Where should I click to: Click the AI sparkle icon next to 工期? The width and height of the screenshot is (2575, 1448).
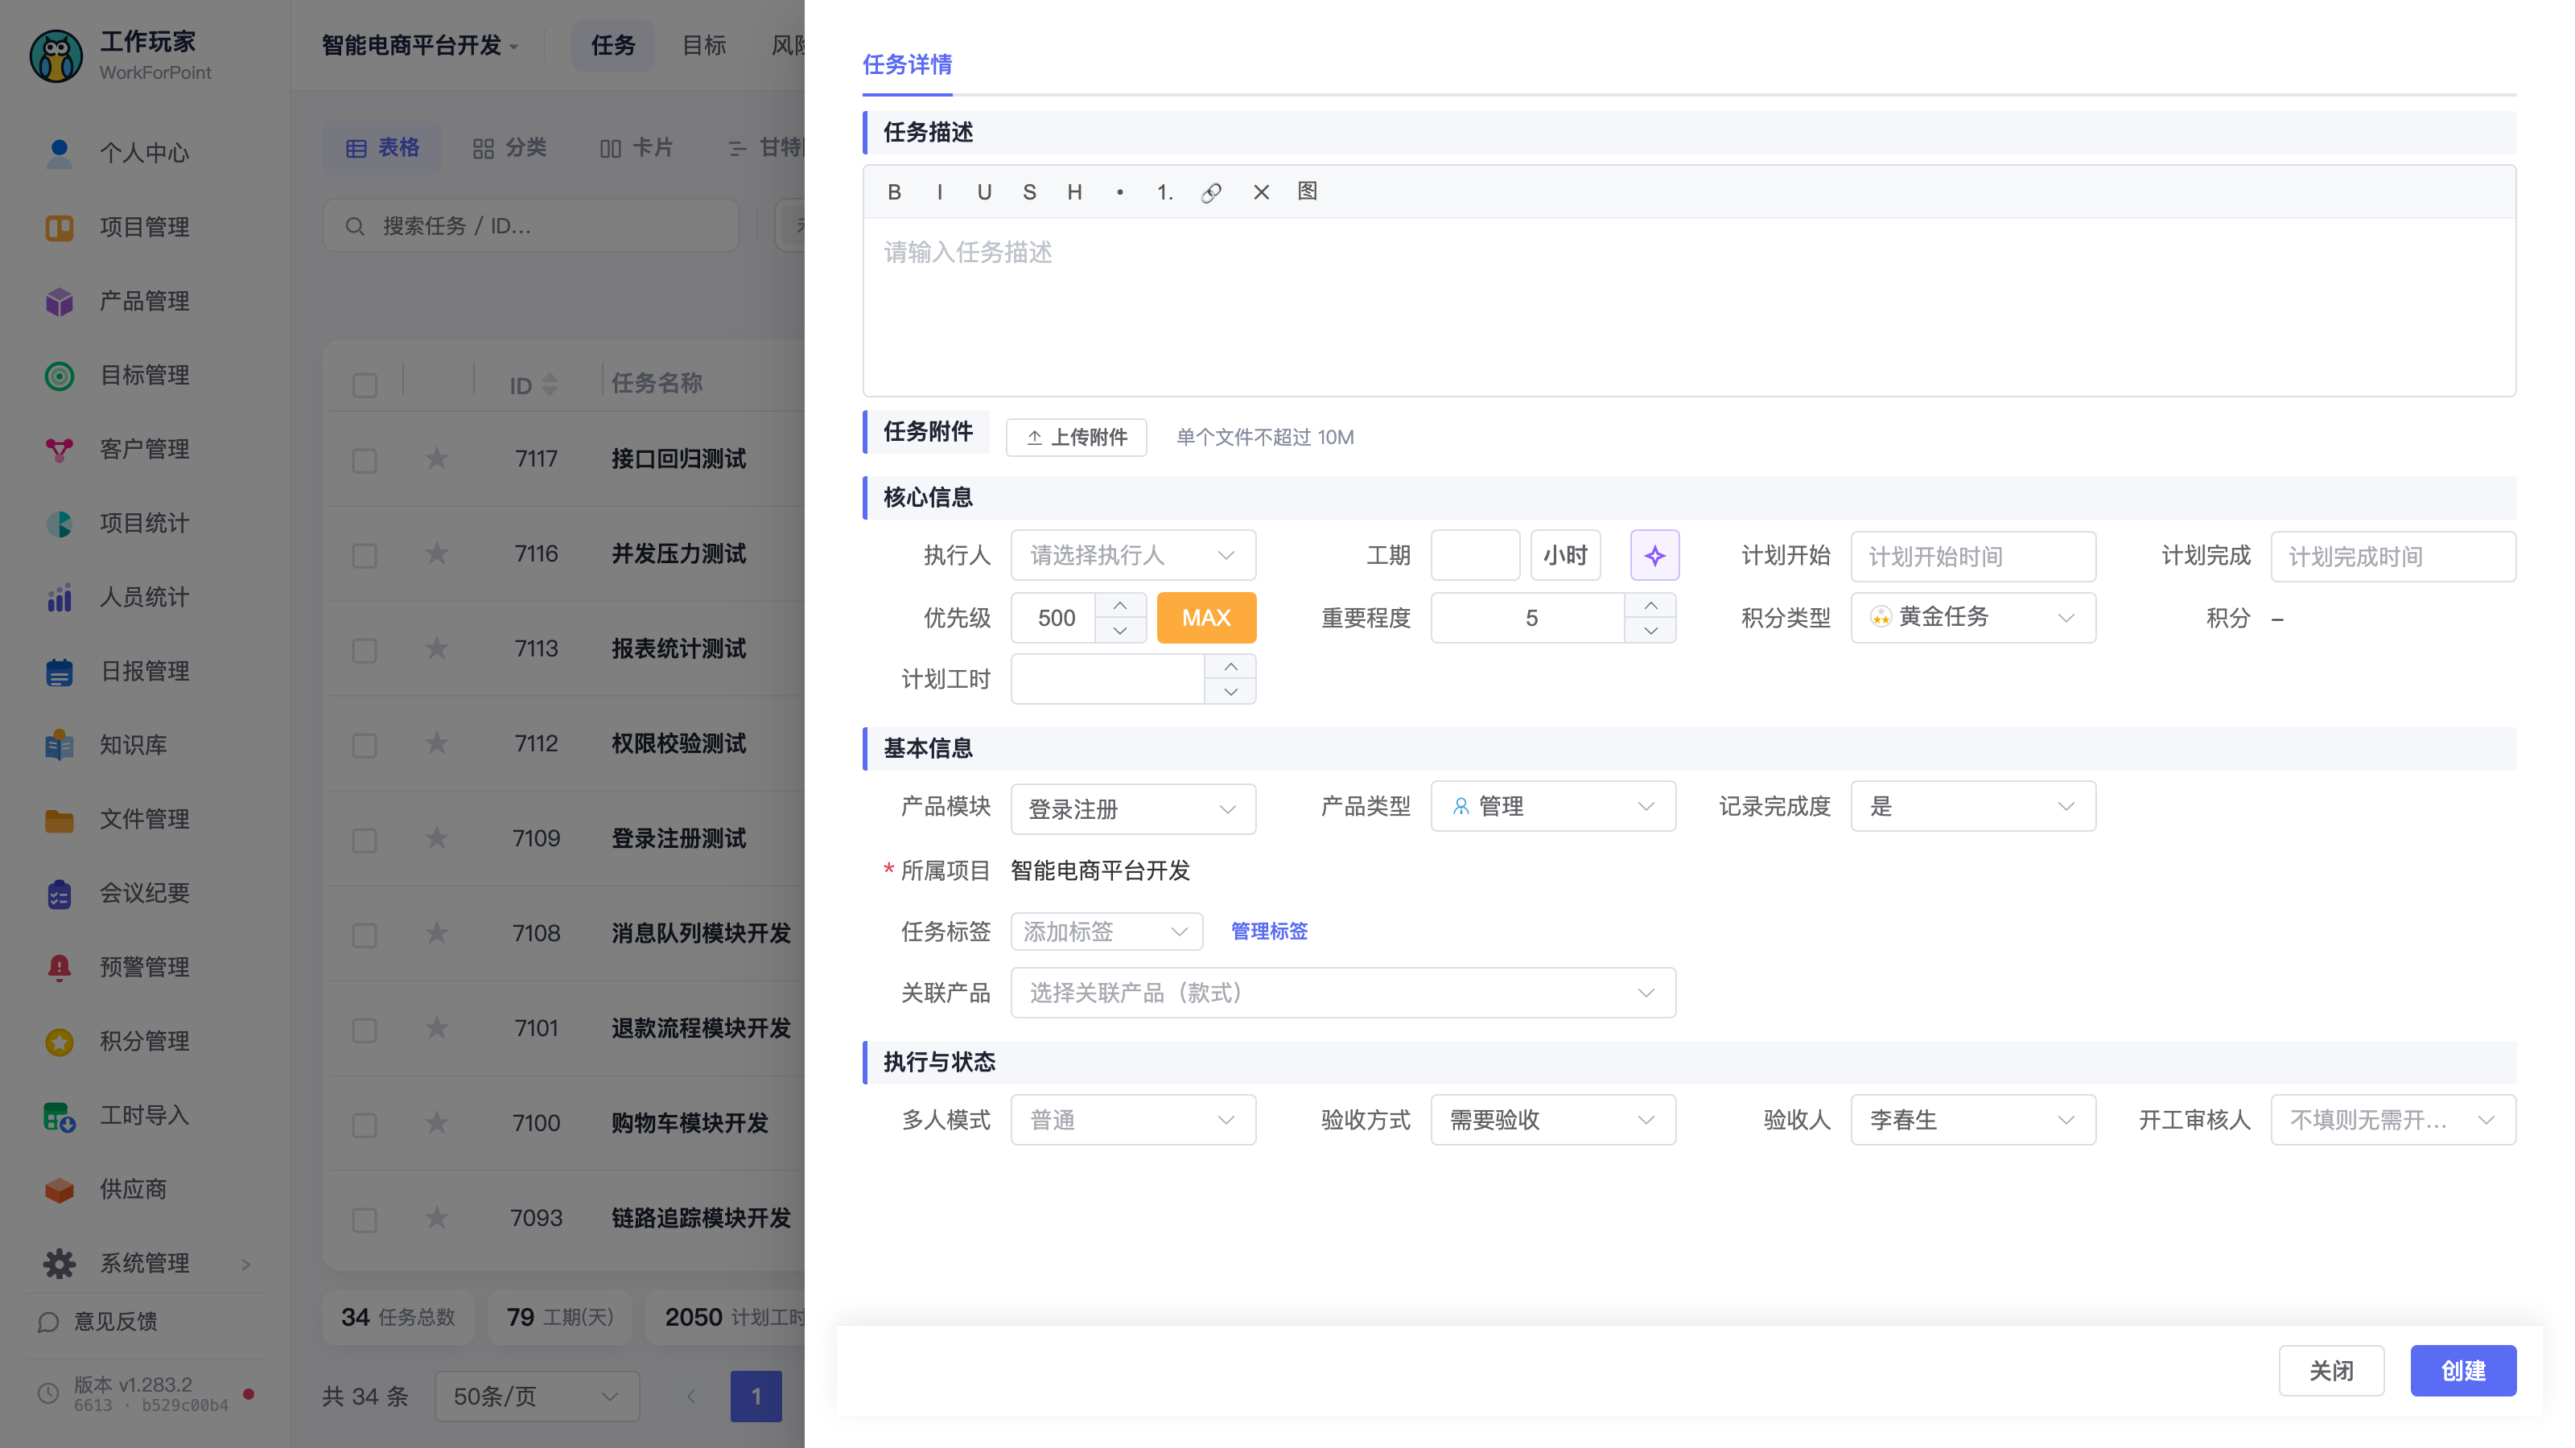tap(1654, 554)
